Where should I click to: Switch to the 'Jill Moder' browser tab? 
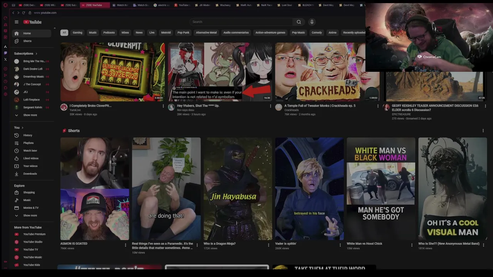tap(203, 5)
